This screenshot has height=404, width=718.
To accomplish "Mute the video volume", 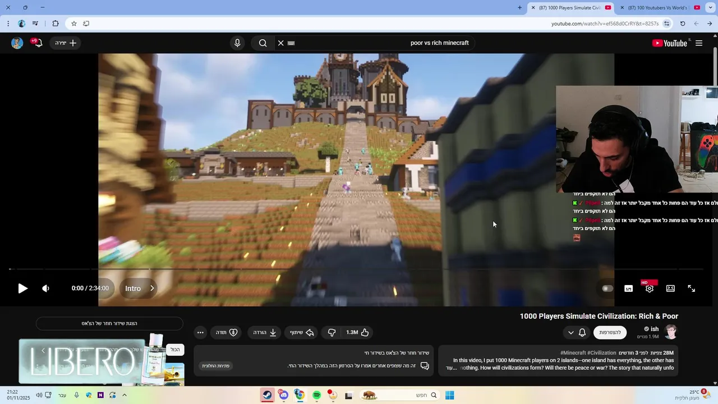I will coord(46,288).
